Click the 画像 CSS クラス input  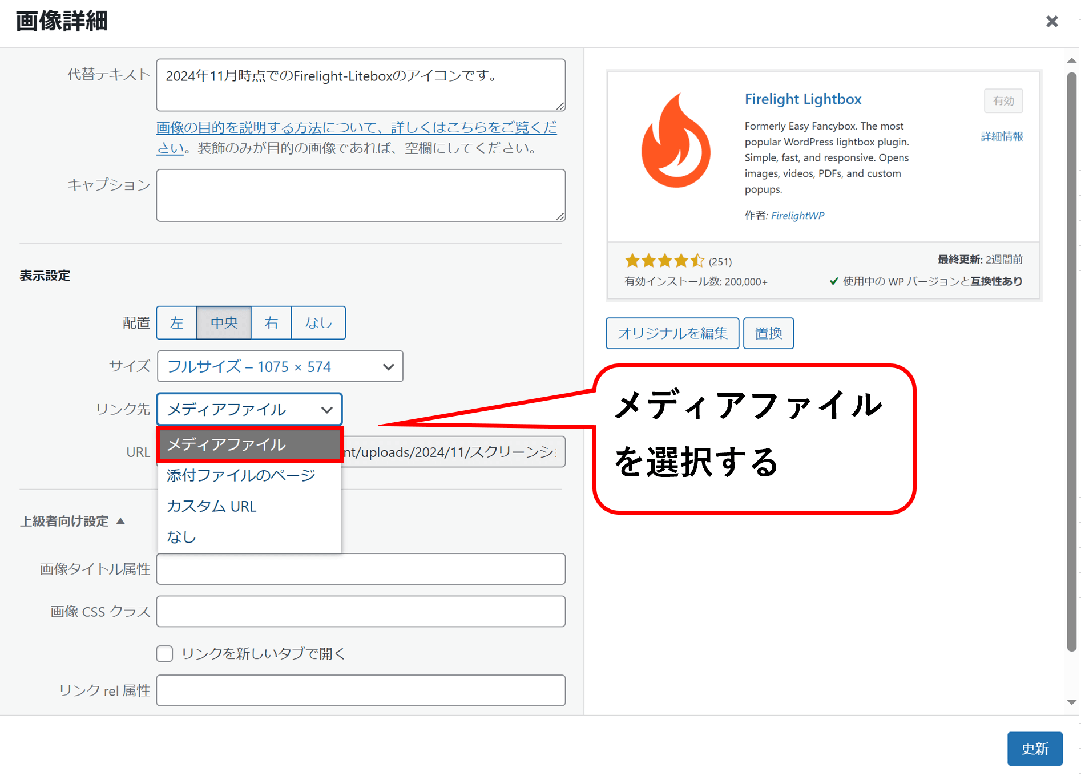click(x=361, y=612)
